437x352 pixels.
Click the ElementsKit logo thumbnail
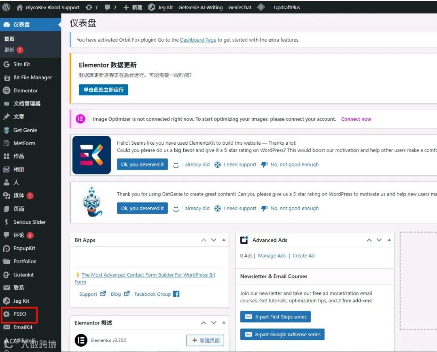[x=92, y=155]
